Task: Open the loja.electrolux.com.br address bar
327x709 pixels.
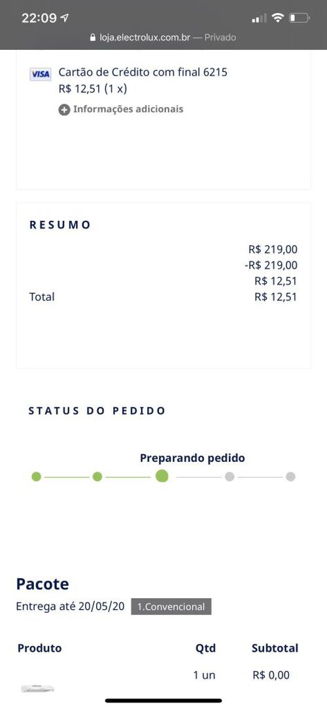Action: click(x=163, y=37)
